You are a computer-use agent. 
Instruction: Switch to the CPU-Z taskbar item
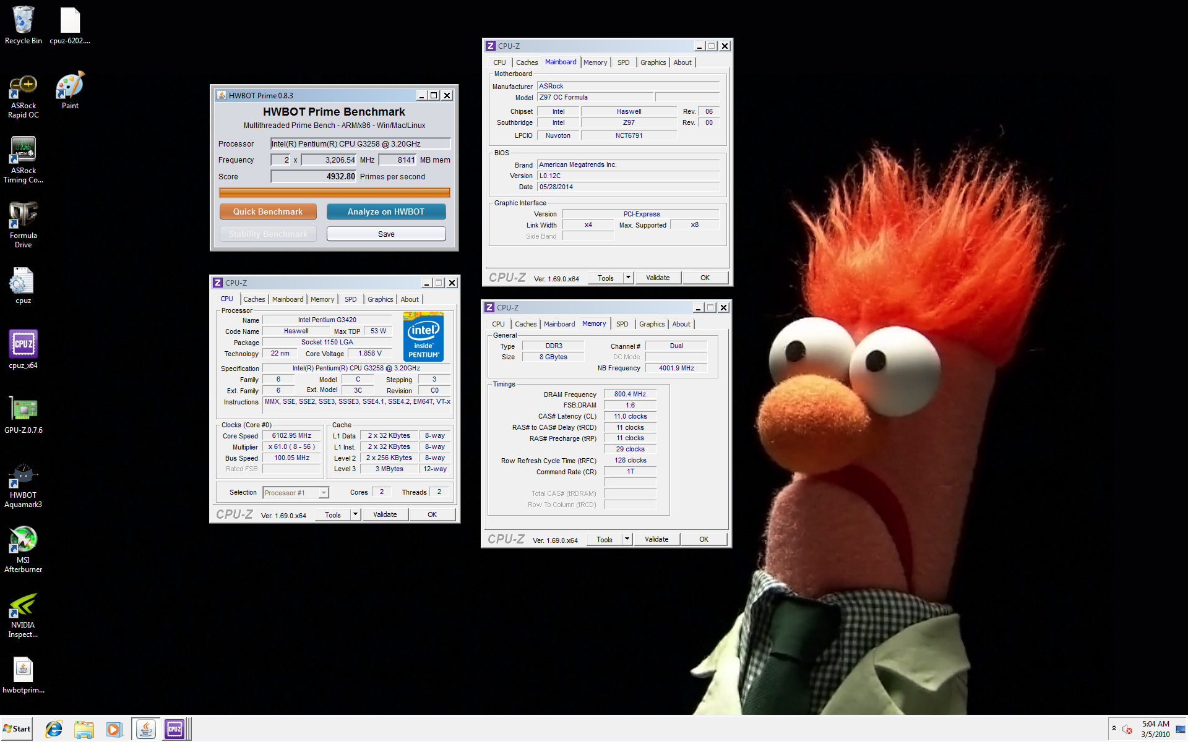[175, 729]
